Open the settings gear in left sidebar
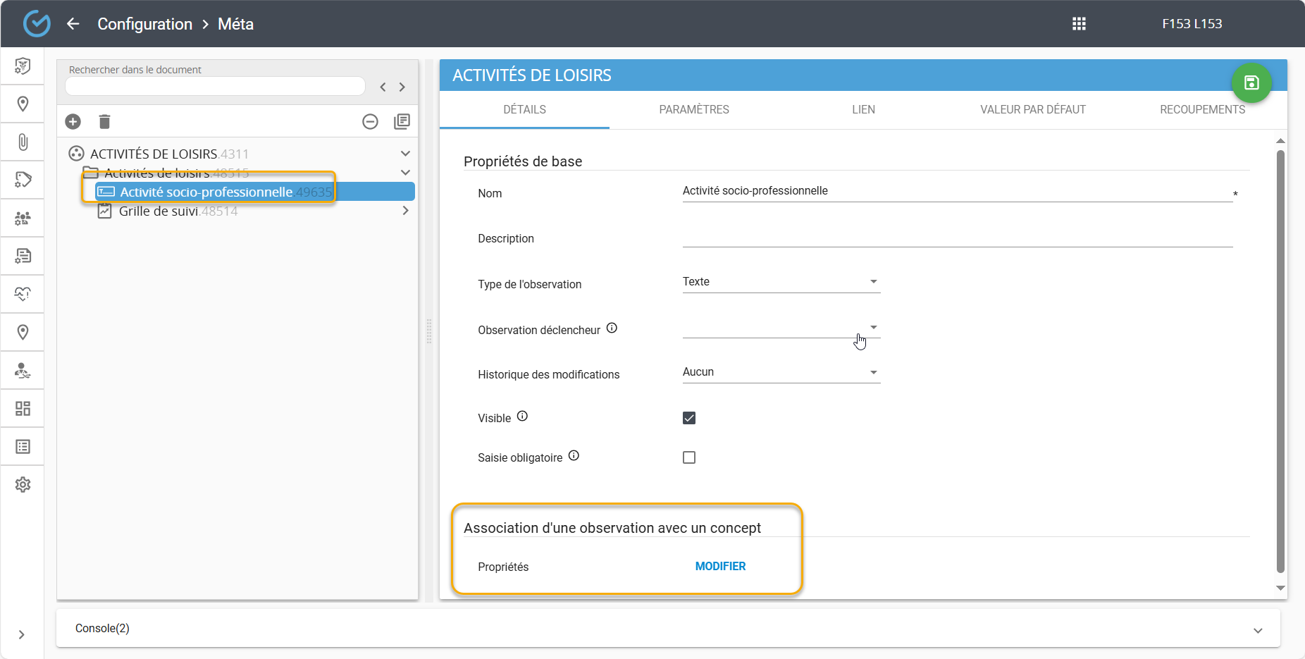This screenshot has width=1305, height=659. tap(23, 485)
